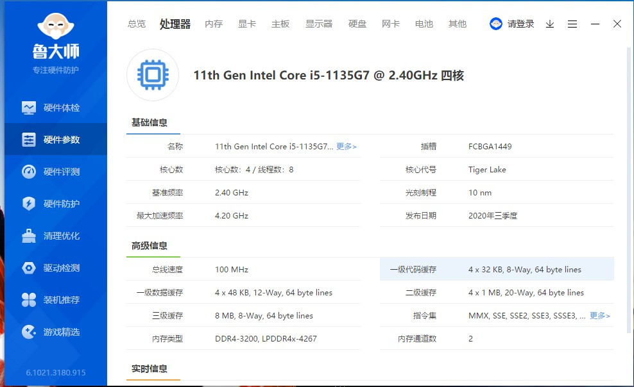Select the 处理器 tab

[175, 24]
